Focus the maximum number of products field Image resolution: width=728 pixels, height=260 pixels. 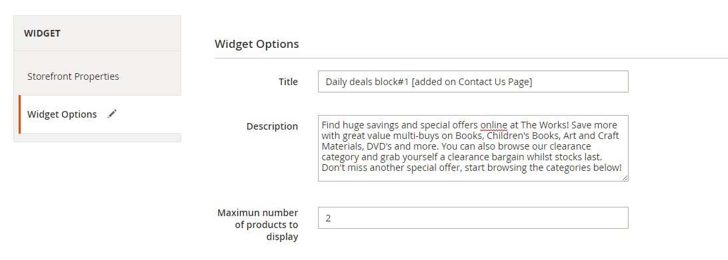(x=473, y=218)
